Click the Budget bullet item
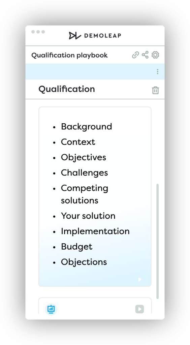190x345 pixels. pyautogui.click(x=76, y=247)
